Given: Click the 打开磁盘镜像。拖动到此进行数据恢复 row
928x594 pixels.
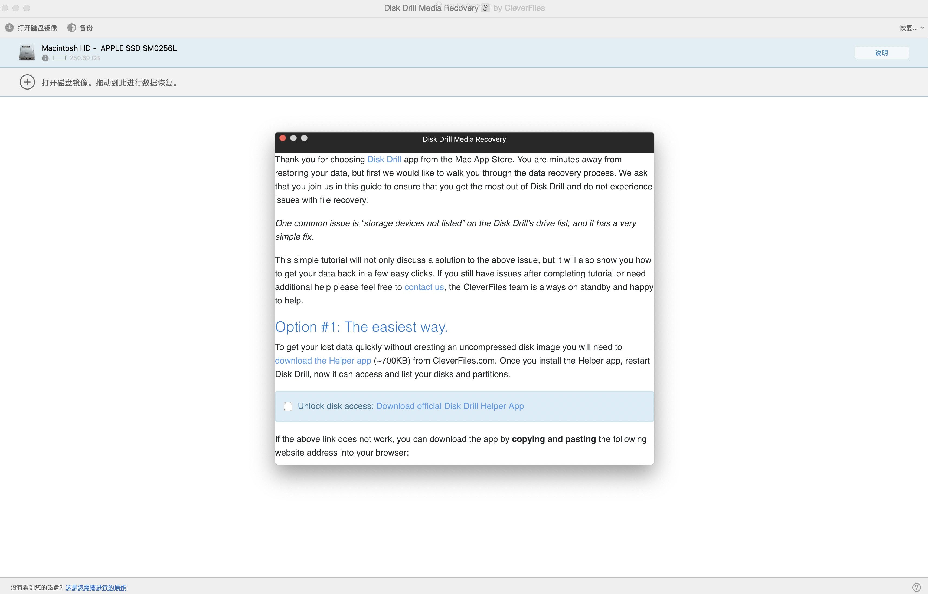Looking at the screenshot, I should coord(464,82).
